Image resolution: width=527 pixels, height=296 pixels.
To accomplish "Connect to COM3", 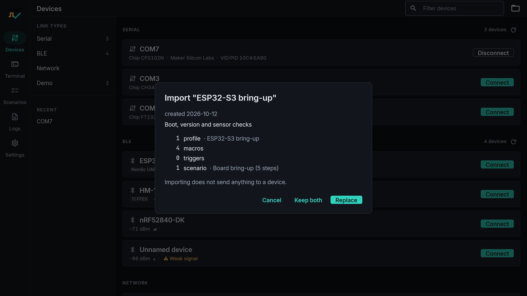I will 497,82.
